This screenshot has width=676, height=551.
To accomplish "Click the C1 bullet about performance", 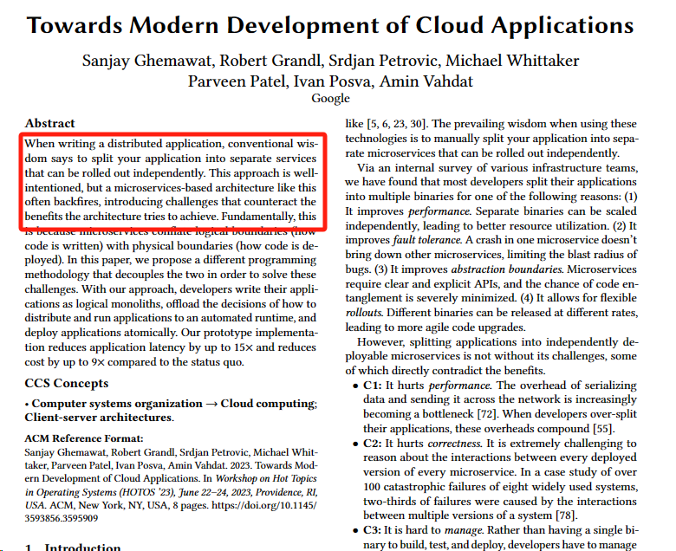I will coord(495,406).
